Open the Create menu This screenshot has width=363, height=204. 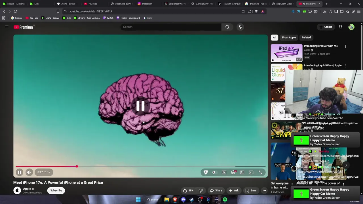click(x=326, y=27)
